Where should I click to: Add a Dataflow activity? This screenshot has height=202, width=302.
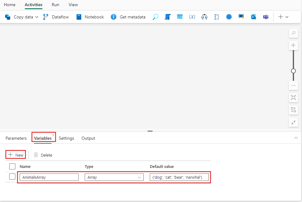click(56, 17)
